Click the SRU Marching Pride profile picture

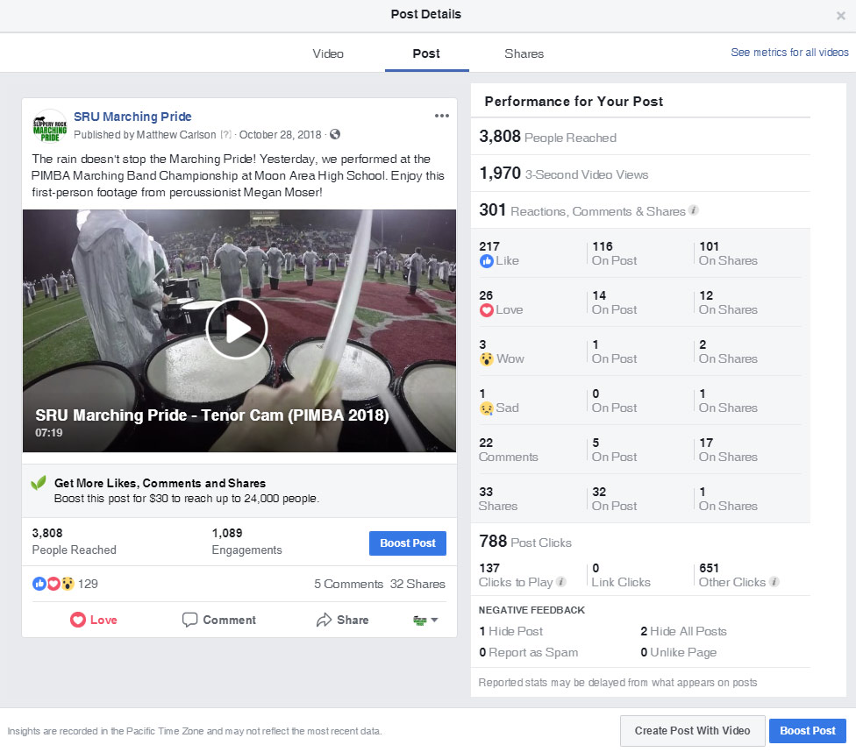pyautogui.click(x=49, y=125)
